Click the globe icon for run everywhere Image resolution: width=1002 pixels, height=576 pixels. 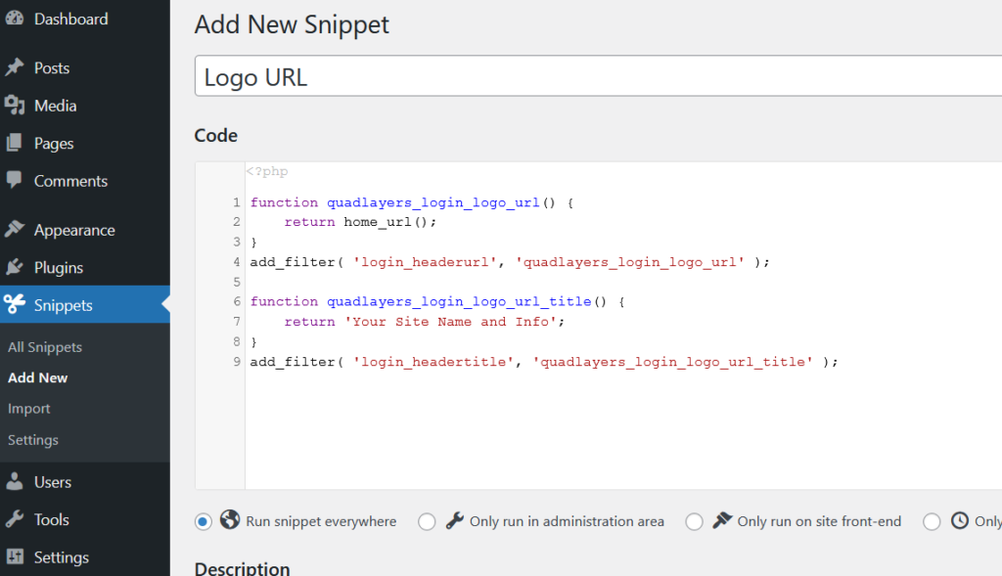tap(230, 520)
